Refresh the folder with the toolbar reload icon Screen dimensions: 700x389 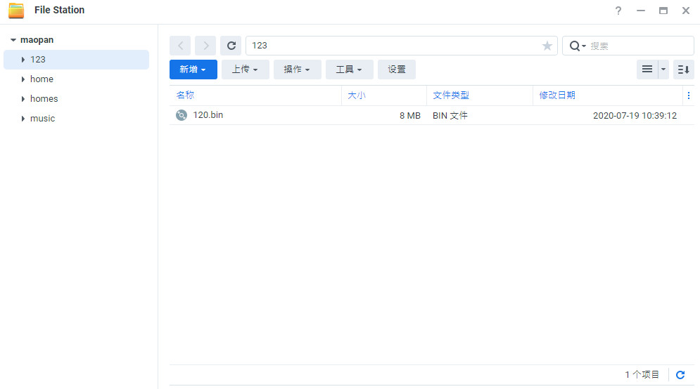pos(231,46)
